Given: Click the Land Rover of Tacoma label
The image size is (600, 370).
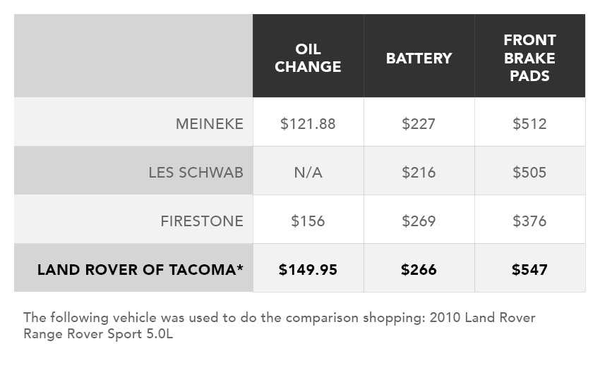Looking at the screenshot, I should pos(140,269).
